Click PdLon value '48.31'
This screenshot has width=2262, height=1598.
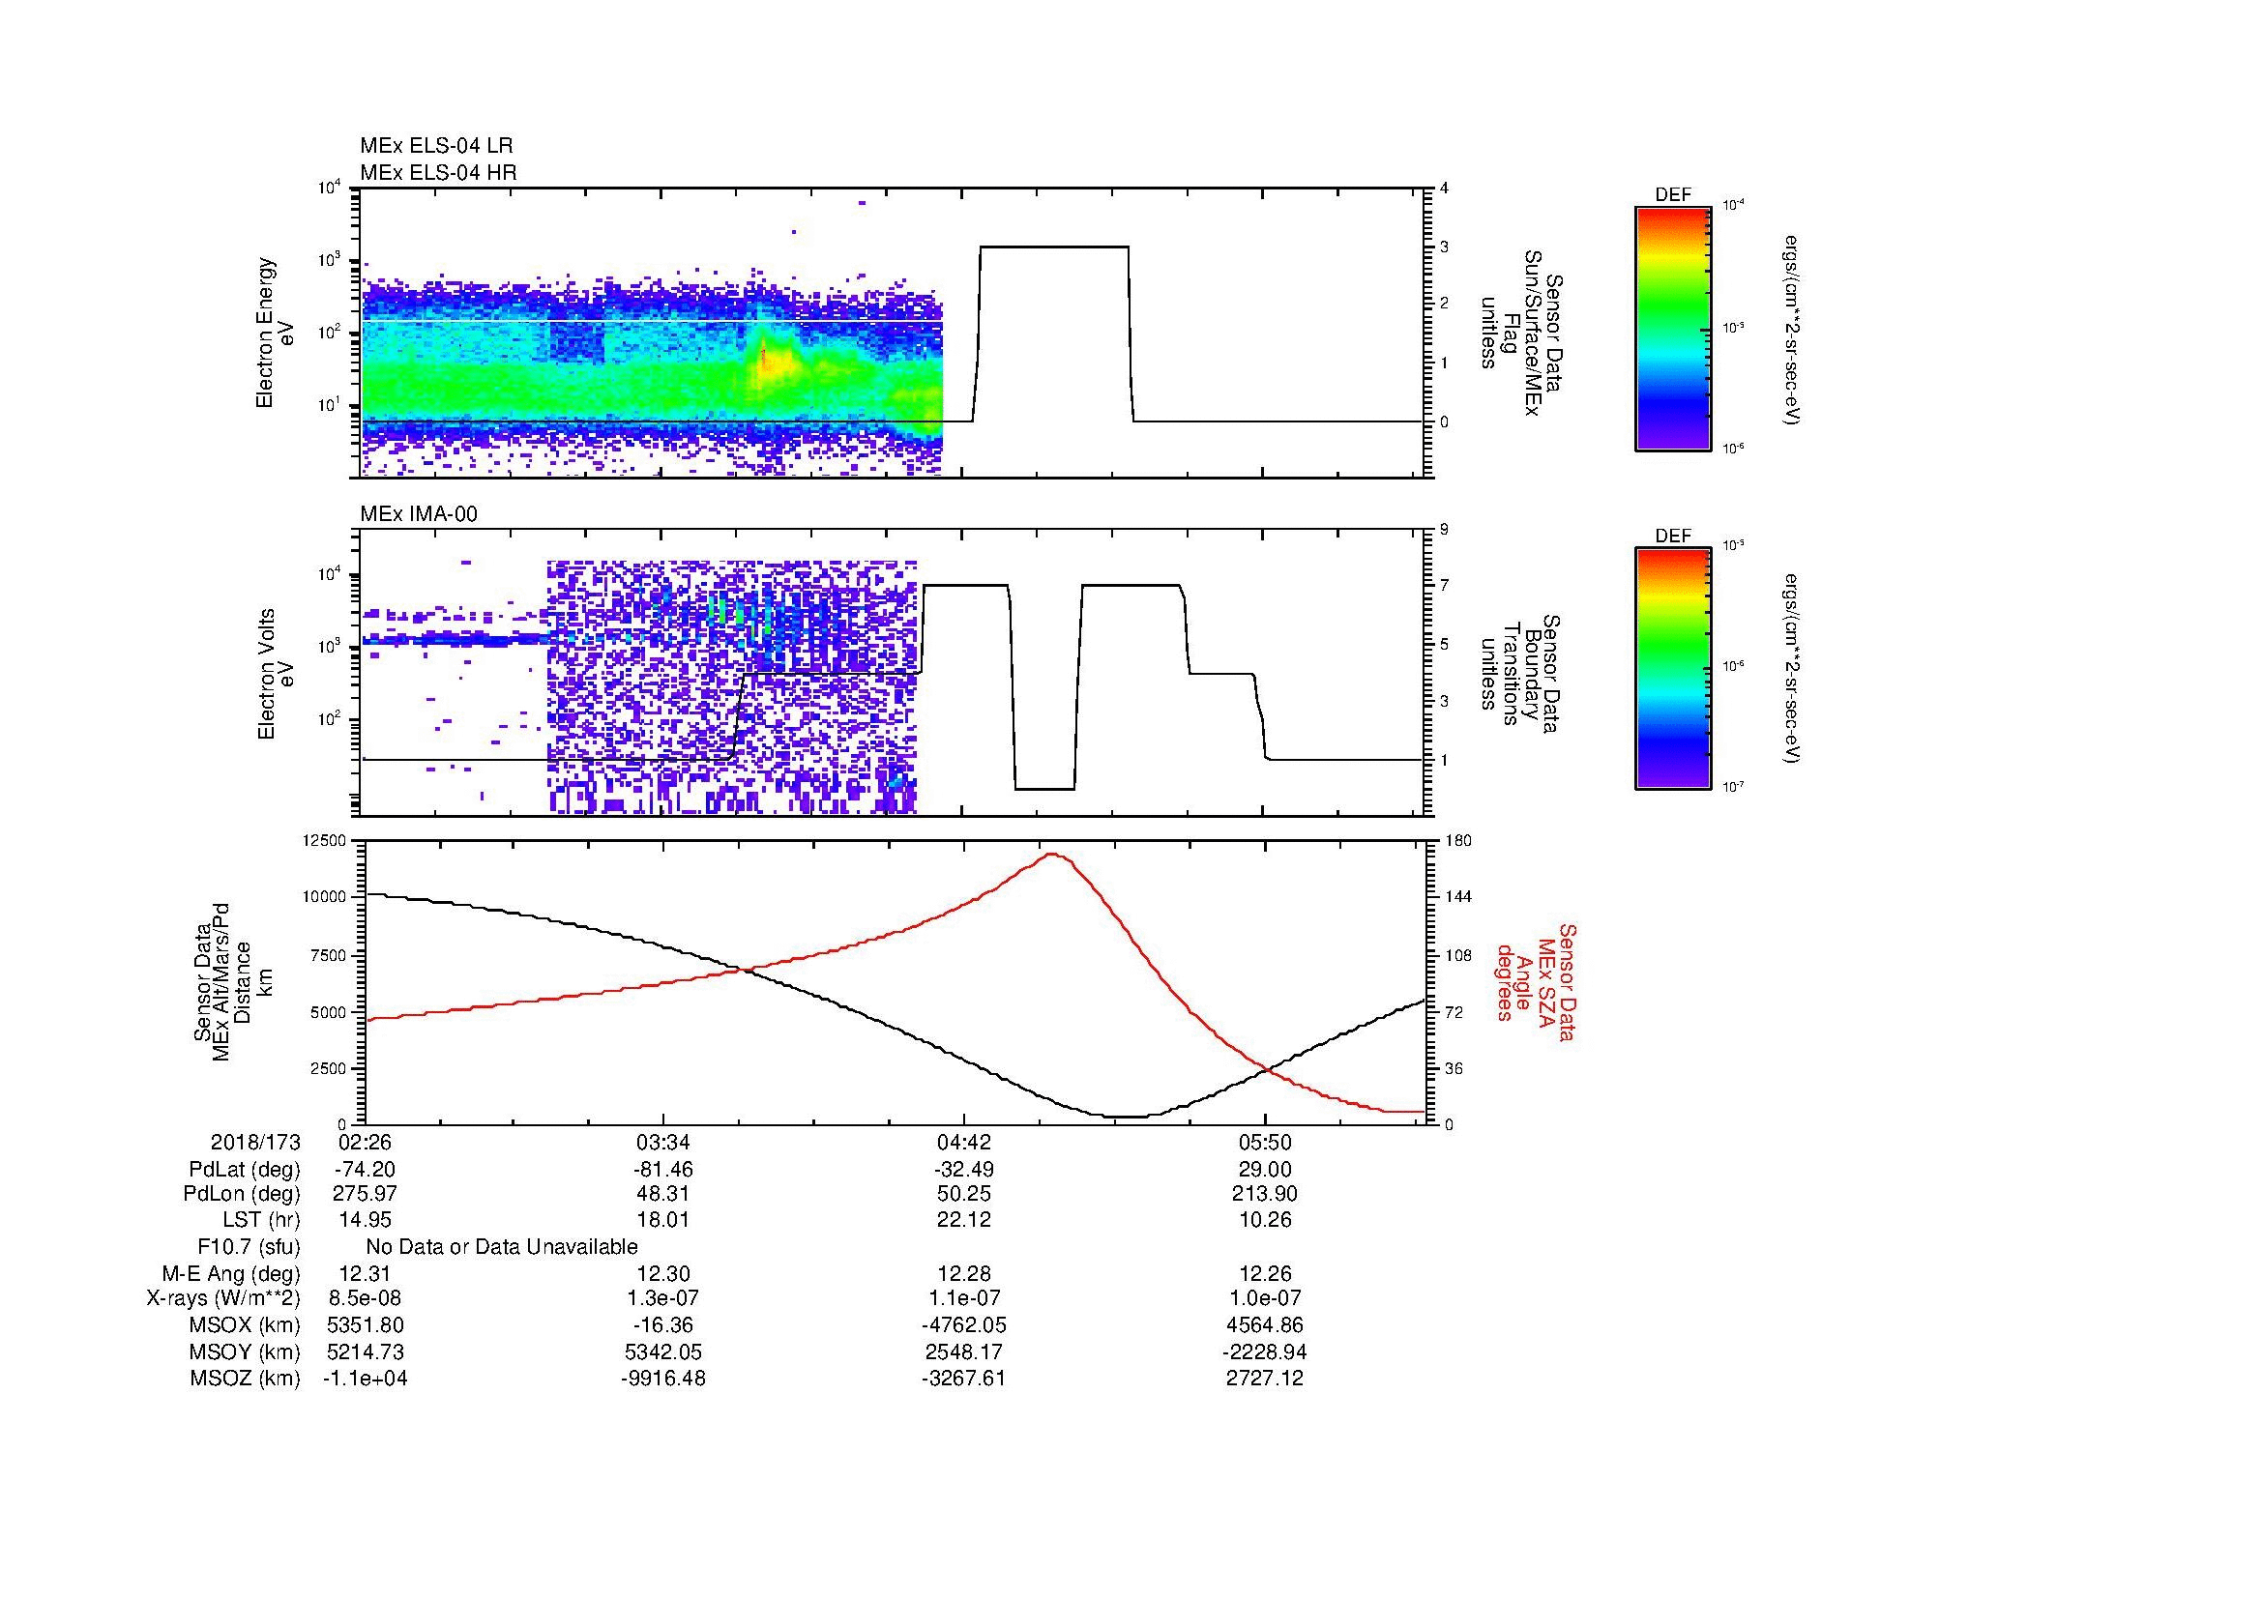pyautogui.click(x=664, y=1194)
